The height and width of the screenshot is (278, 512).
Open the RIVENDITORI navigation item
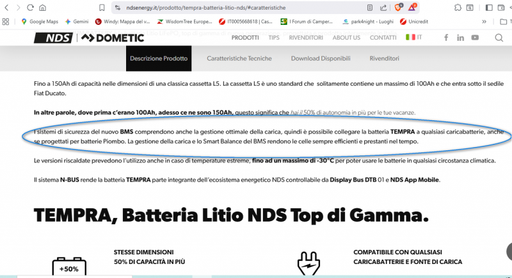click(307, 38)
